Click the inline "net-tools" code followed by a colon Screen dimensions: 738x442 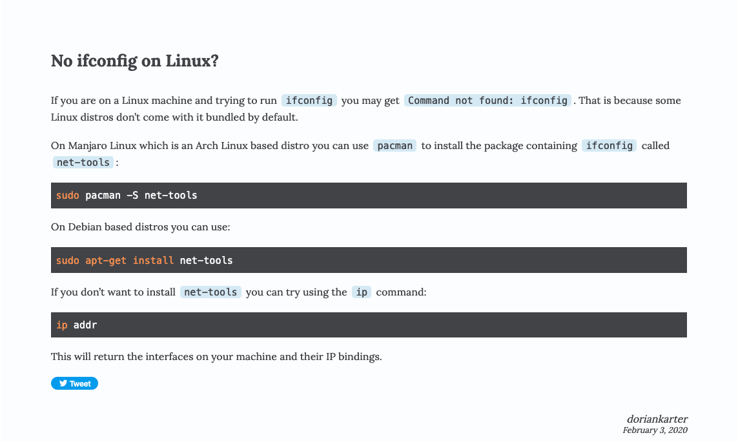pos(83,162)
